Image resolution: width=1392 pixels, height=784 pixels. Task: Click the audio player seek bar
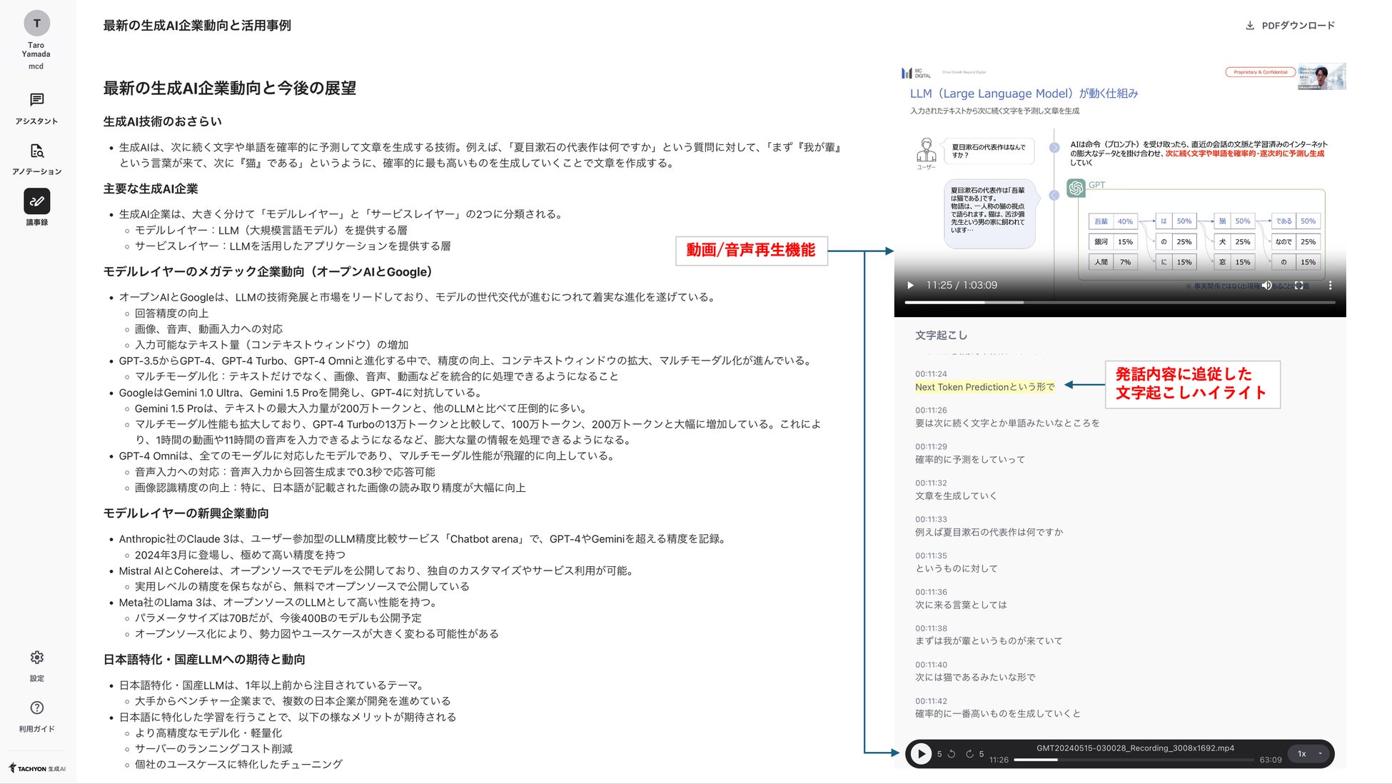[x=1134, y=760]
